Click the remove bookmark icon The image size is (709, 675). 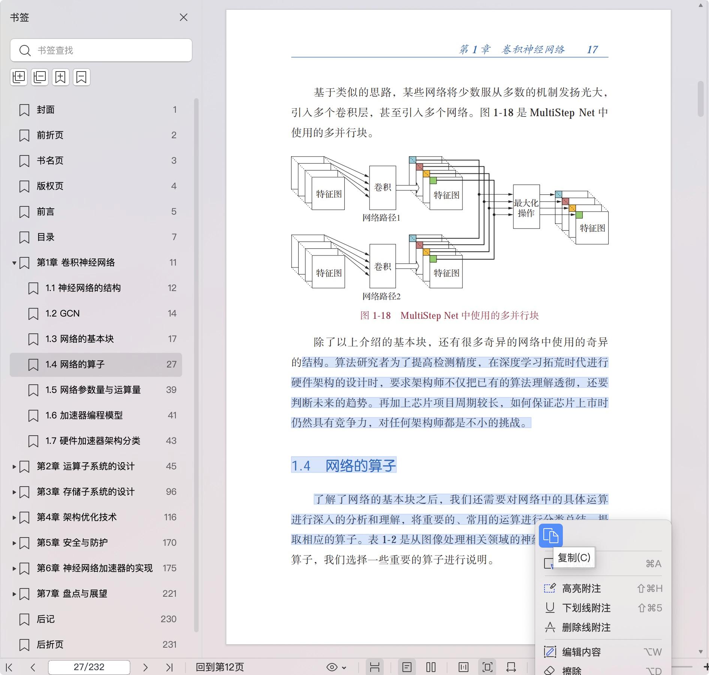click(x=82, y=77)
